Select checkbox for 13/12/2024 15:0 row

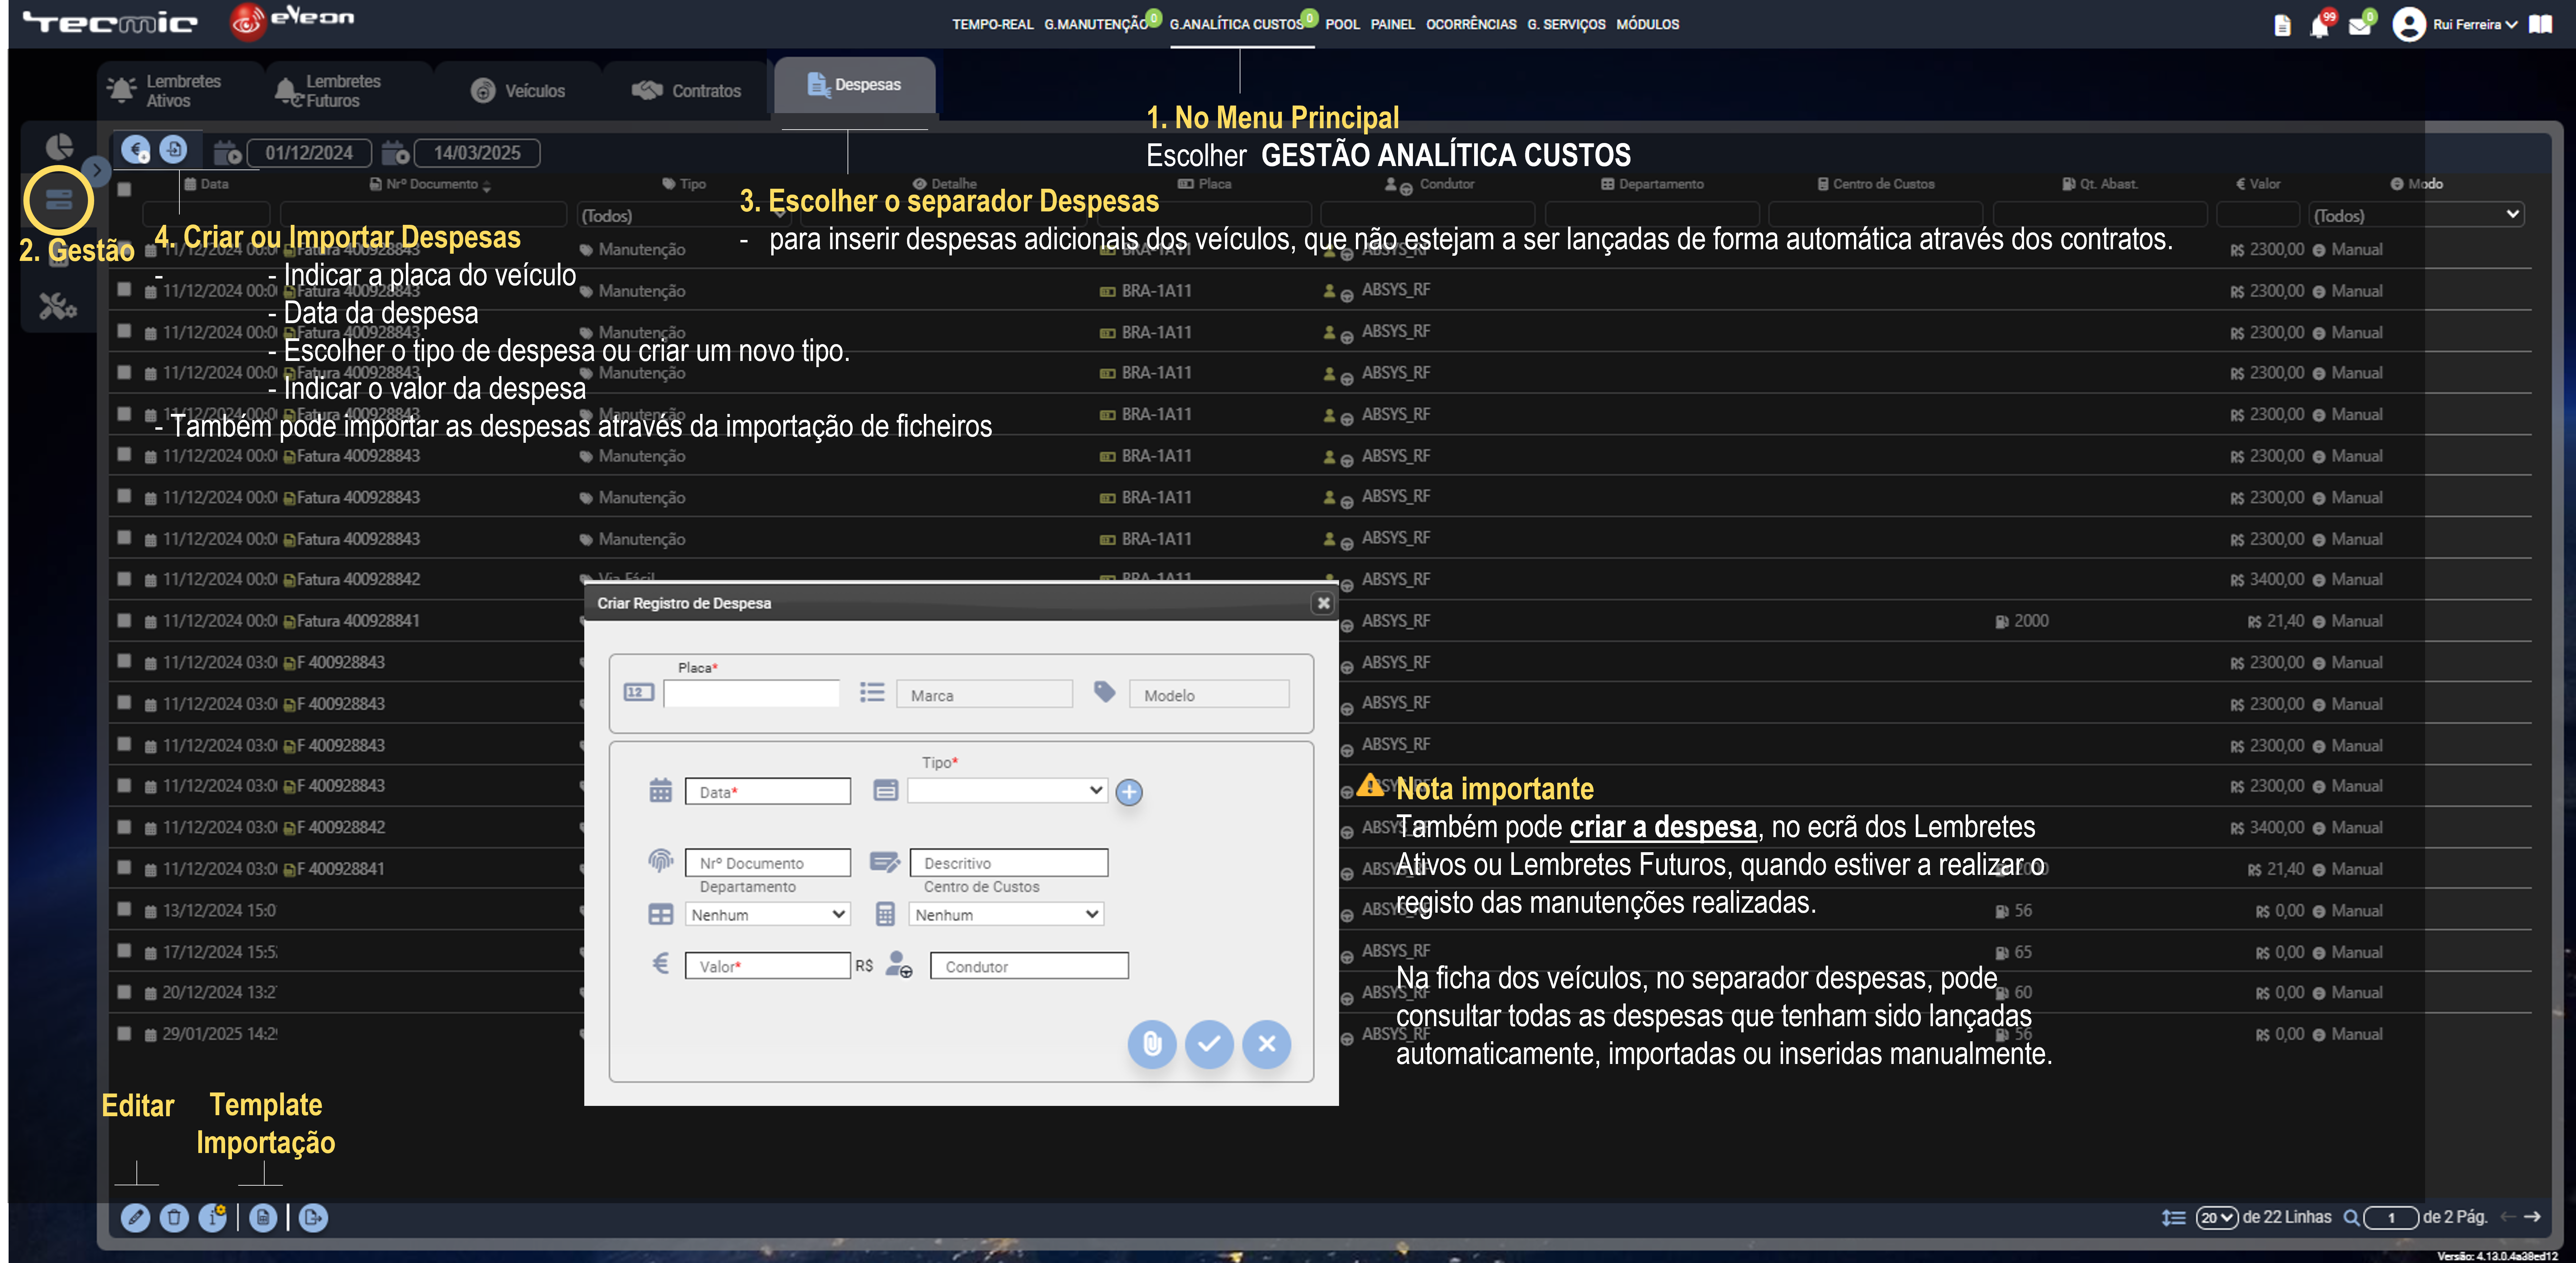[124, 909]
